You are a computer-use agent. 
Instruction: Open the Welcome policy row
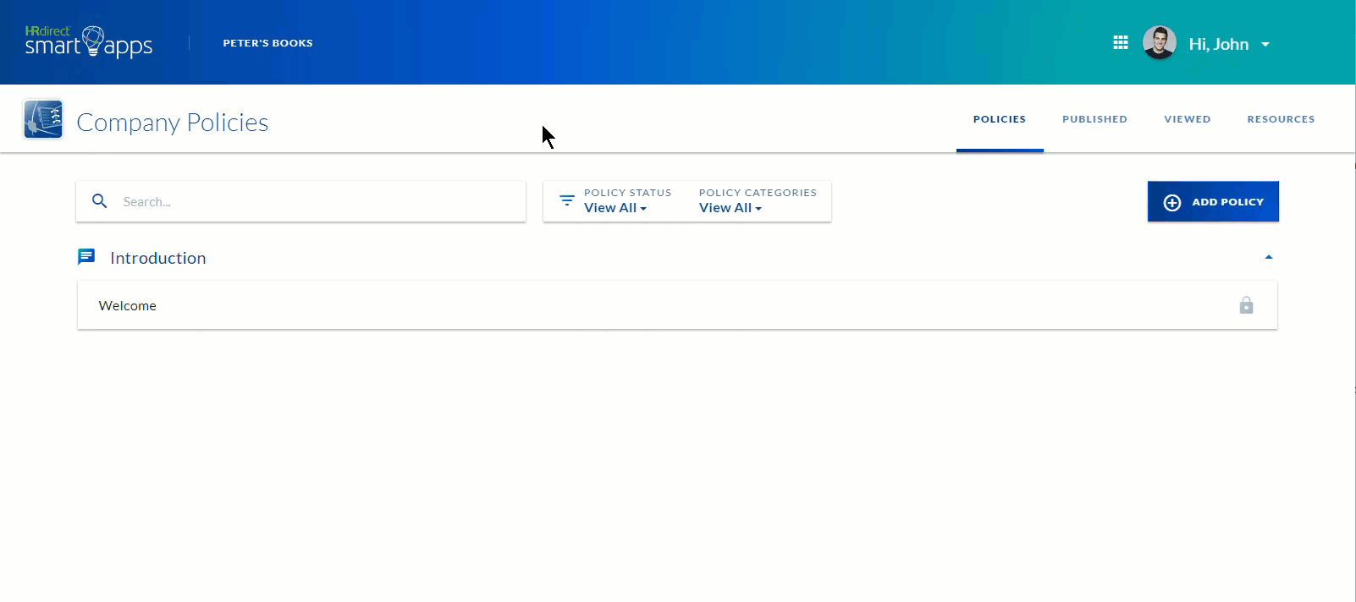(677, 305)
